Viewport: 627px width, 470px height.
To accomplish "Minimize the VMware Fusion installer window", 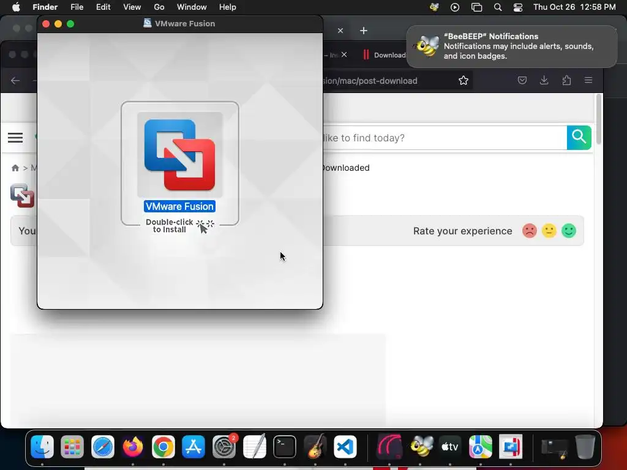I will pyautogui.click(x=58, y=24).
